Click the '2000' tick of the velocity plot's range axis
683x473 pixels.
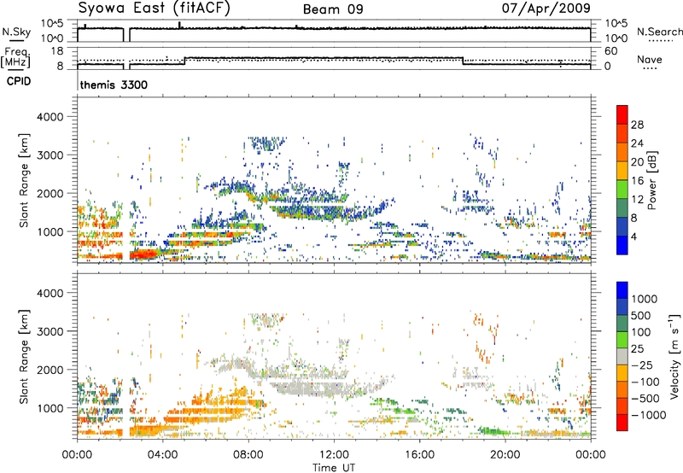coord(50,370)
